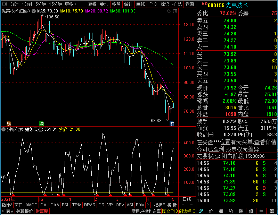Viewport: 278px width, 215px height.
Task: Select DMI indicator
Action: (44, 205)
